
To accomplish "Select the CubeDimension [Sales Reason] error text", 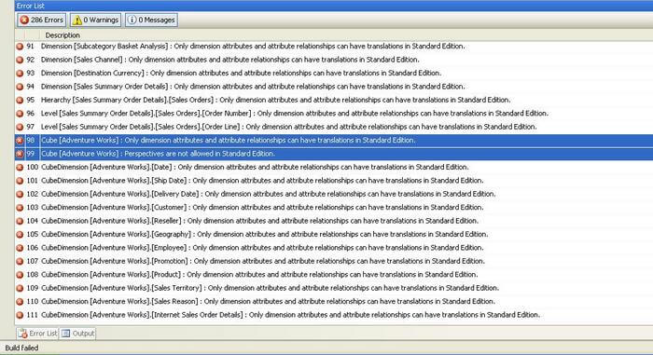I will [269, 301].
